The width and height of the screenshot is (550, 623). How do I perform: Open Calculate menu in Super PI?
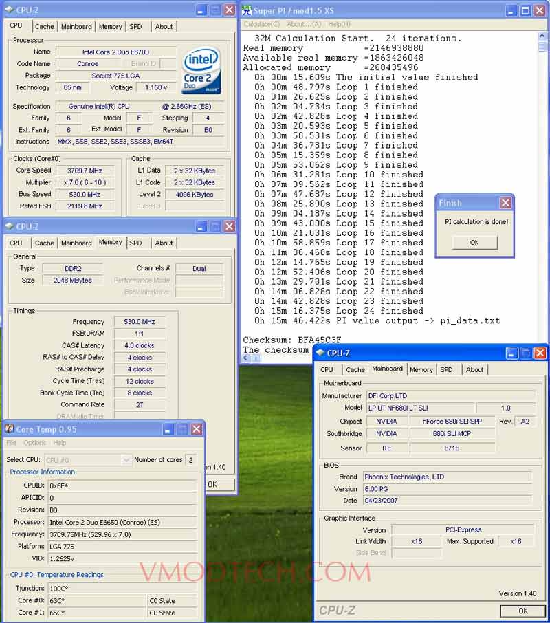[x=262, y=24]
